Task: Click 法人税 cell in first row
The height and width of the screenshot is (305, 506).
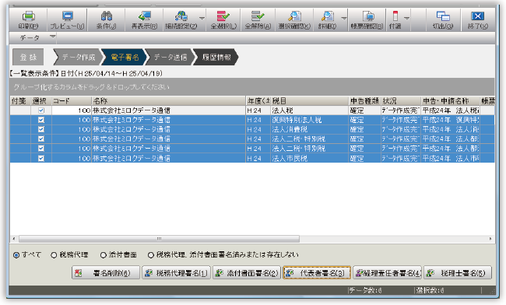Action: (x=310, y=110)
